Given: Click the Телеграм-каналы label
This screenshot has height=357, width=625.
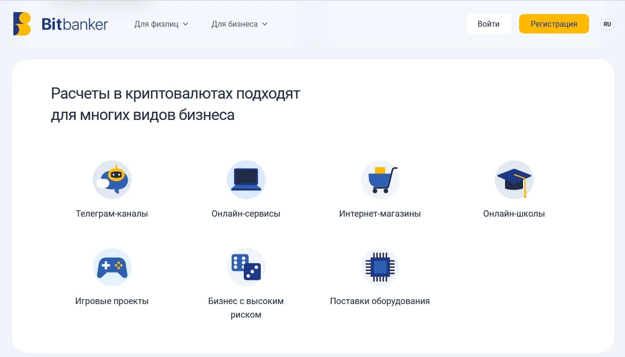Looking at the screenshot, I should coord(112,214).
